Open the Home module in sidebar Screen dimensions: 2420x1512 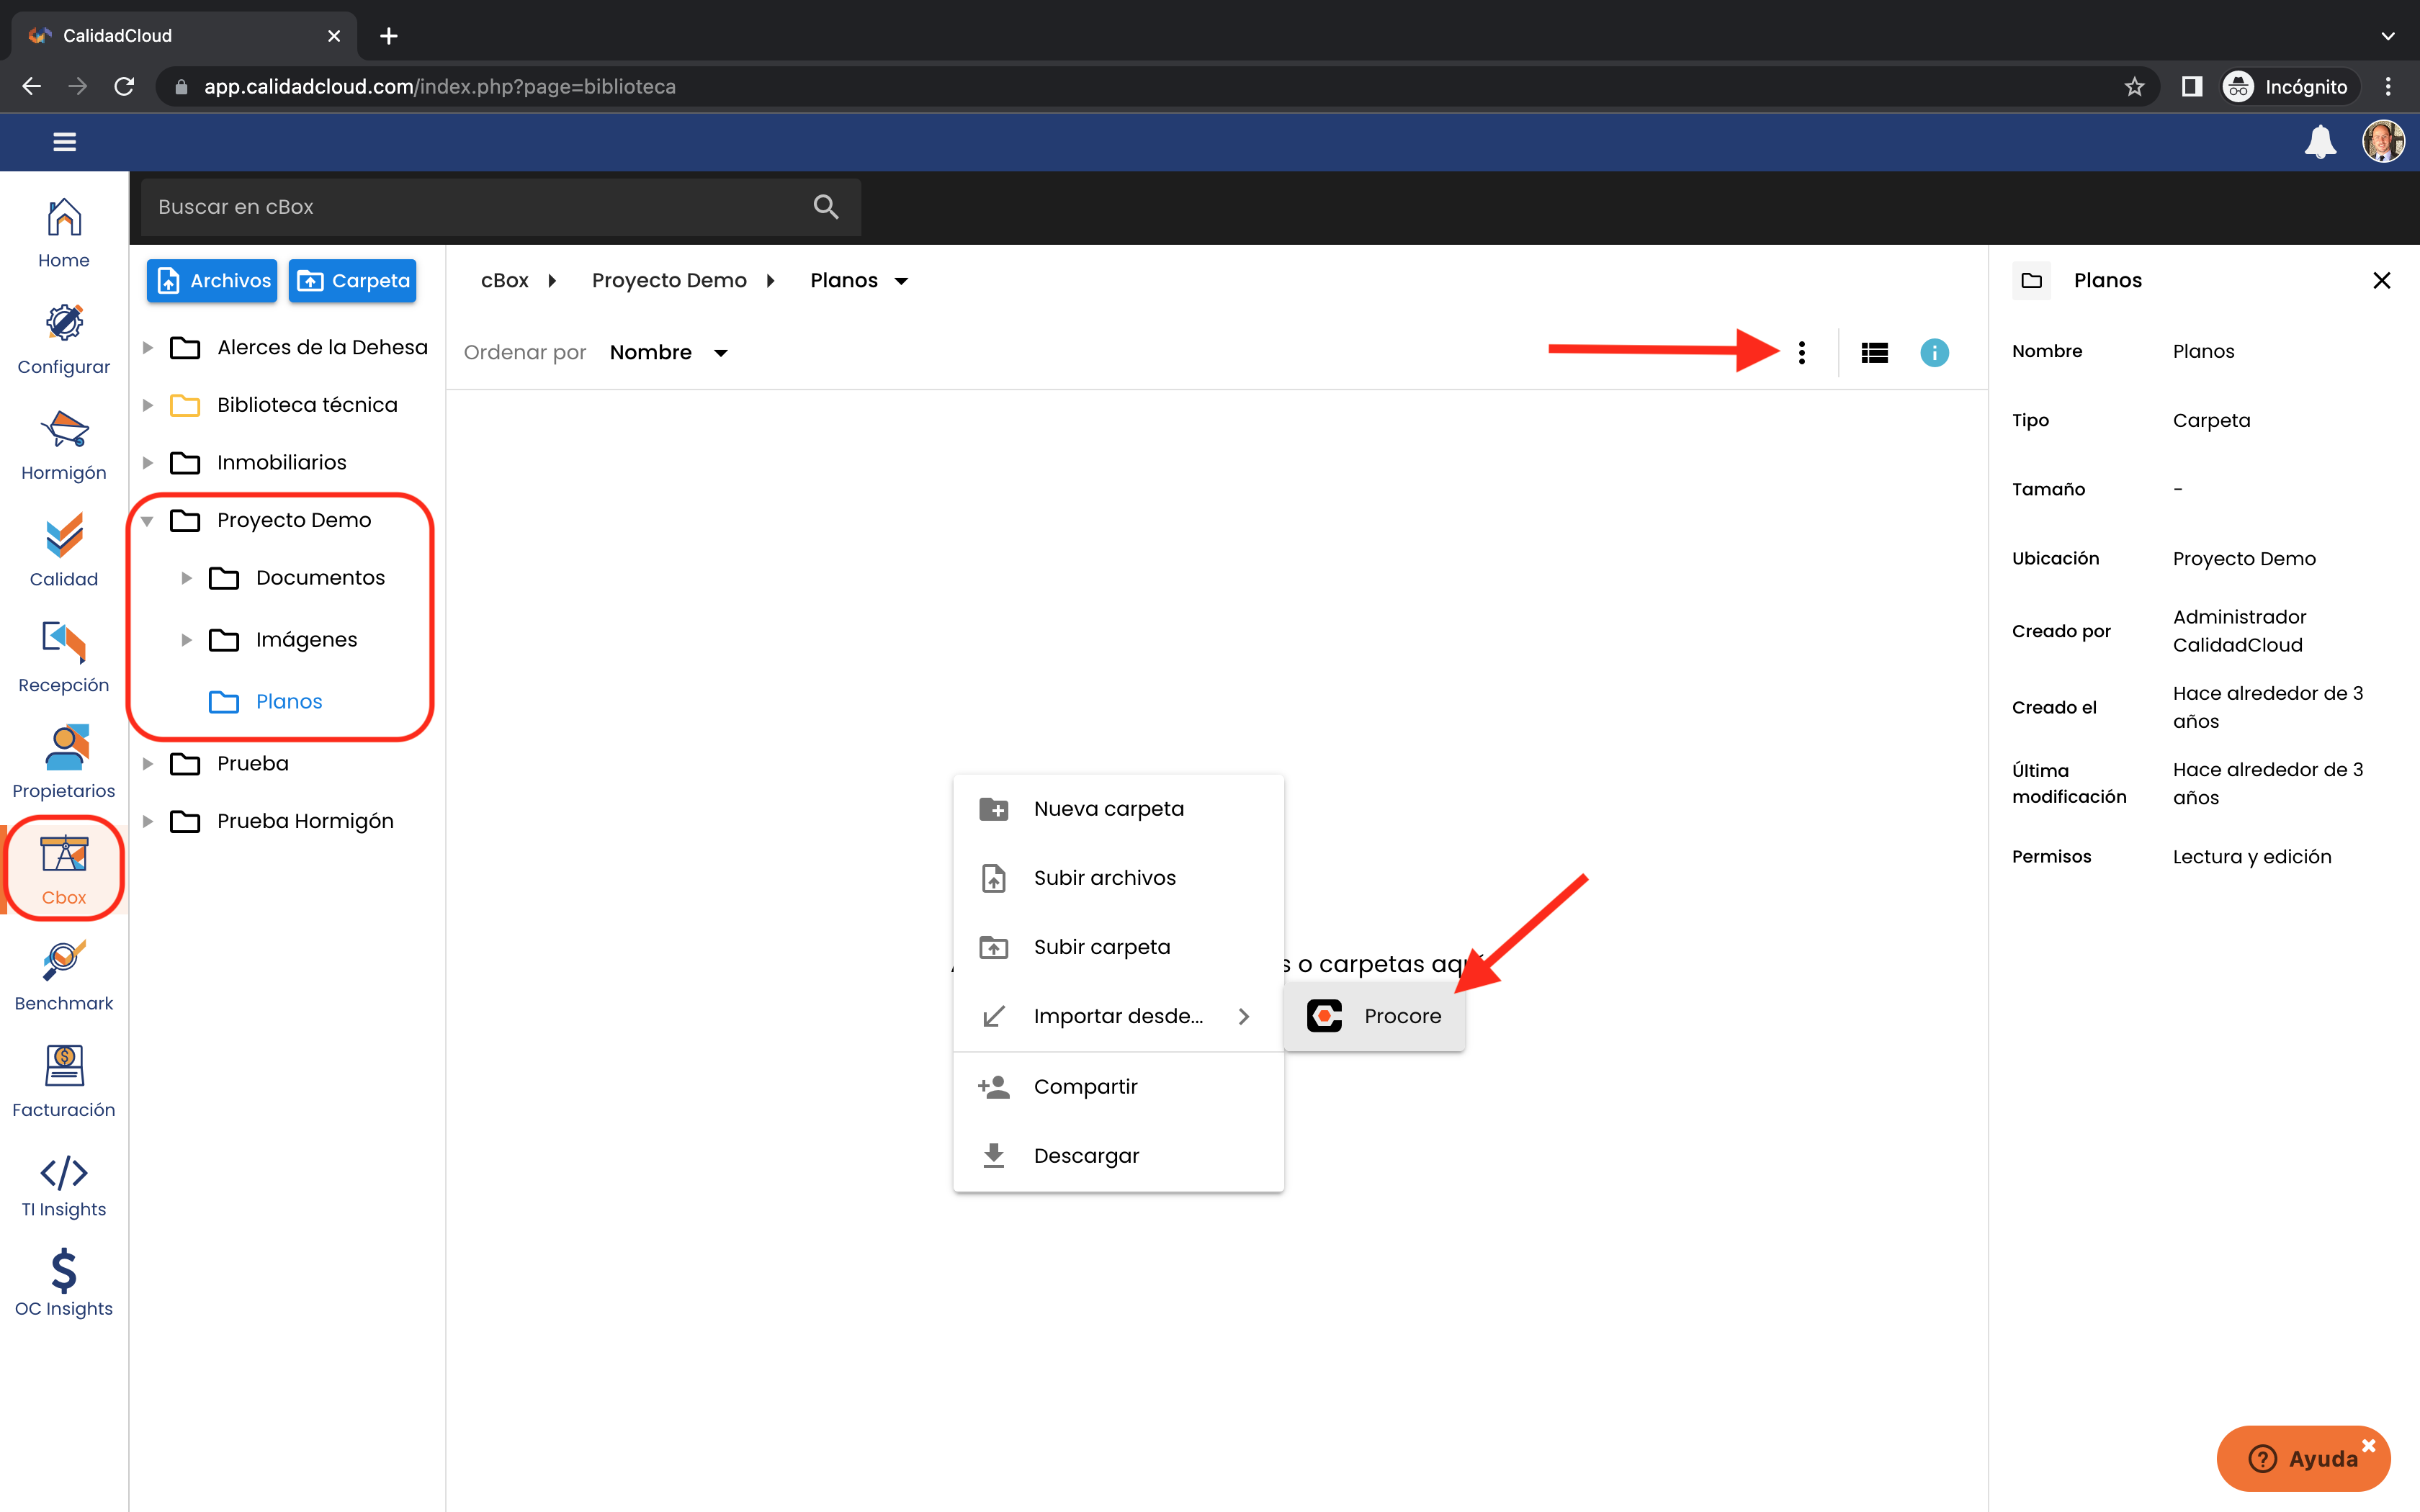point(64,232)
